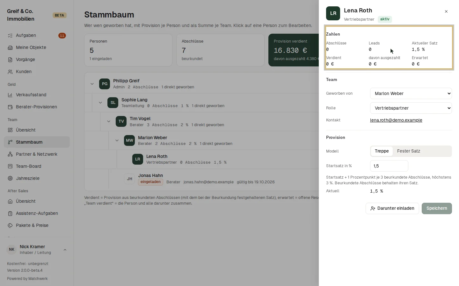The height and width of the screenshot is (286, 459).
Task: Click the Darunter einladen button
Action: coord(392,208)
